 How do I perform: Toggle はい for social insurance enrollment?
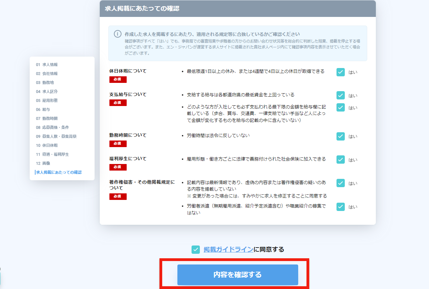coord(341,160)
